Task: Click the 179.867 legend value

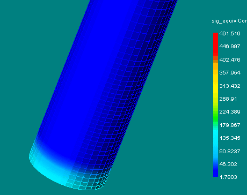Action: tap(230, 125)
